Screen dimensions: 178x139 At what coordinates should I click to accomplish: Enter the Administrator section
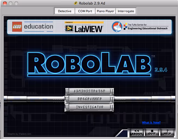tap(90, 91)
